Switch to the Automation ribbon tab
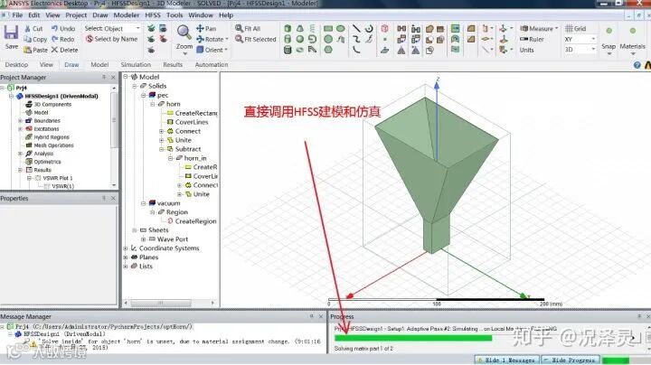Screen dimensions: 651x365 coord(212,65)
